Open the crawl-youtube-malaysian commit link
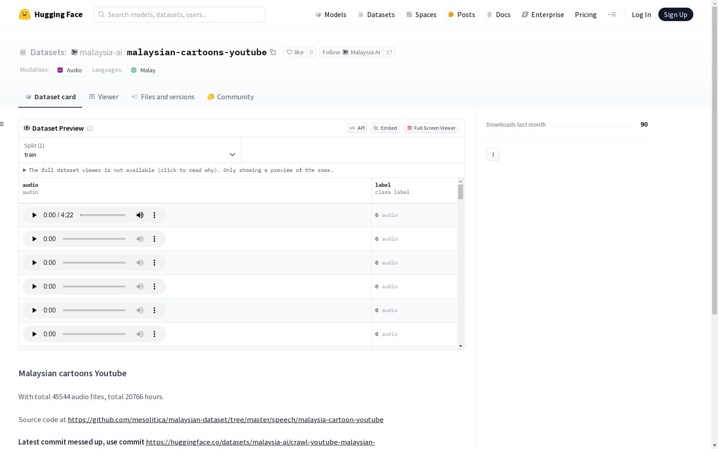Image resolution: width=718 pixels, height=449 pixels. tap(260, 442)
